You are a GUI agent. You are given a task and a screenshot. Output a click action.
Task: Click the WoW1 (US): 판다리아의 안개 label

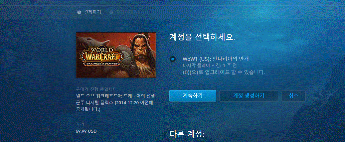click(217, 59)
